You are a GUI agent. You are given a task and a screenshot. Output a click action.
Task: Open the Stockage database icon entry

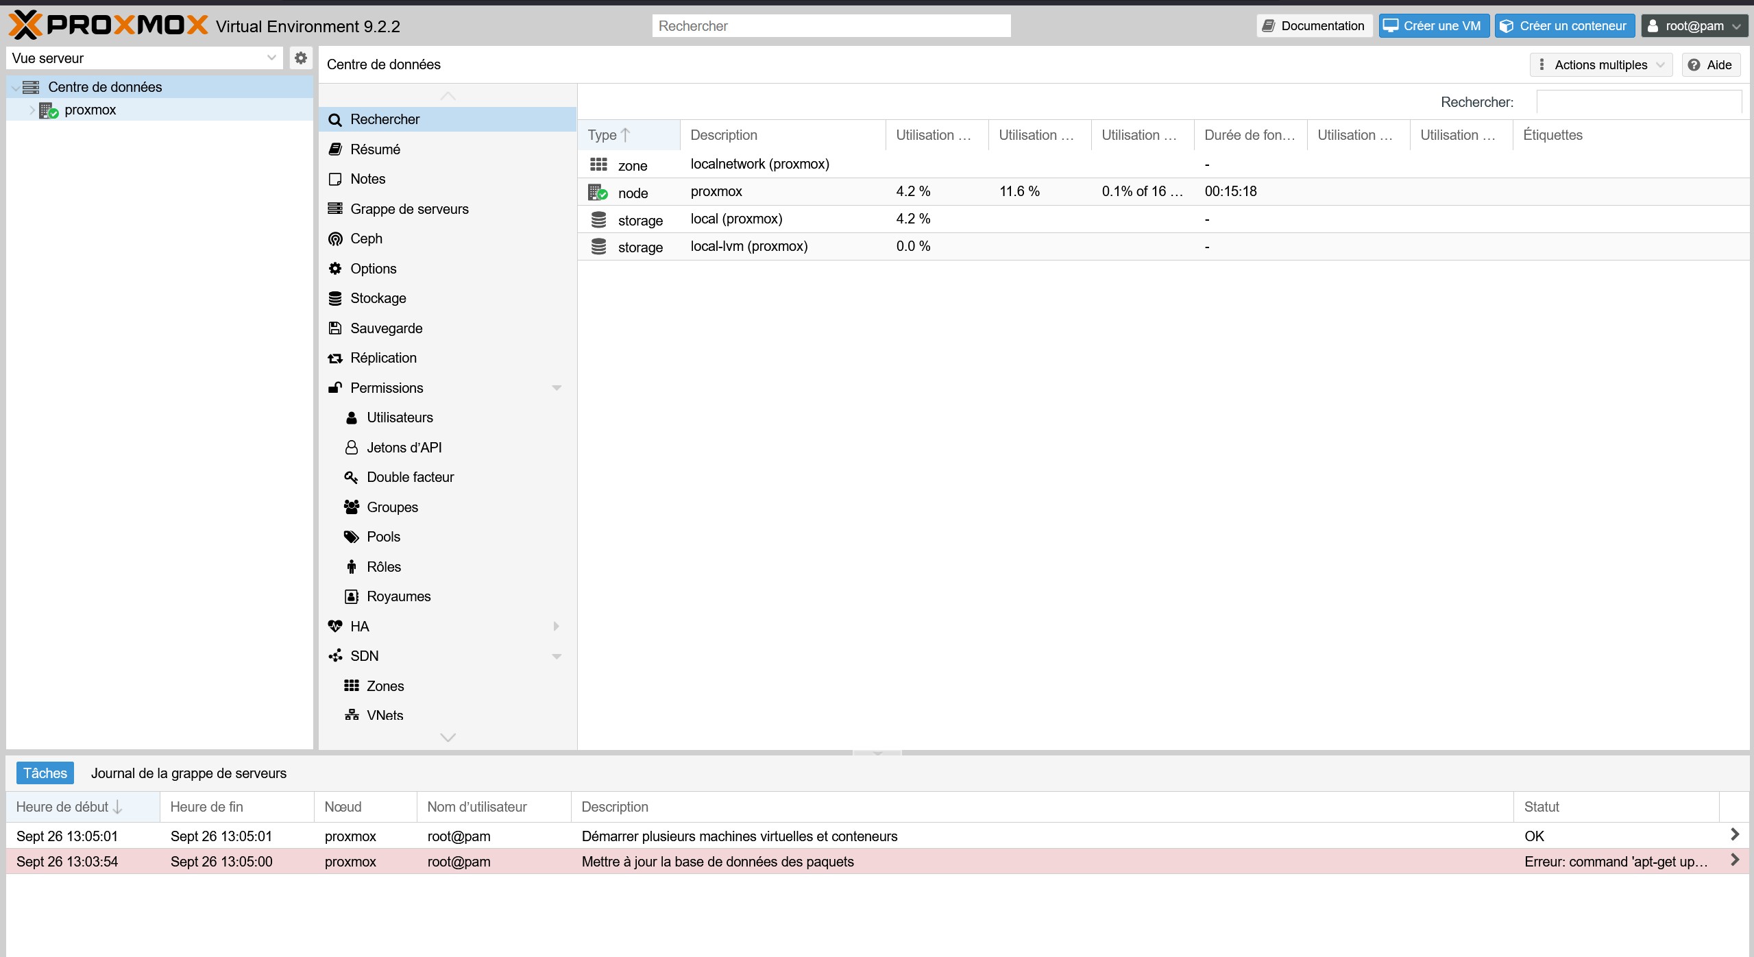[x=447, y=298]
